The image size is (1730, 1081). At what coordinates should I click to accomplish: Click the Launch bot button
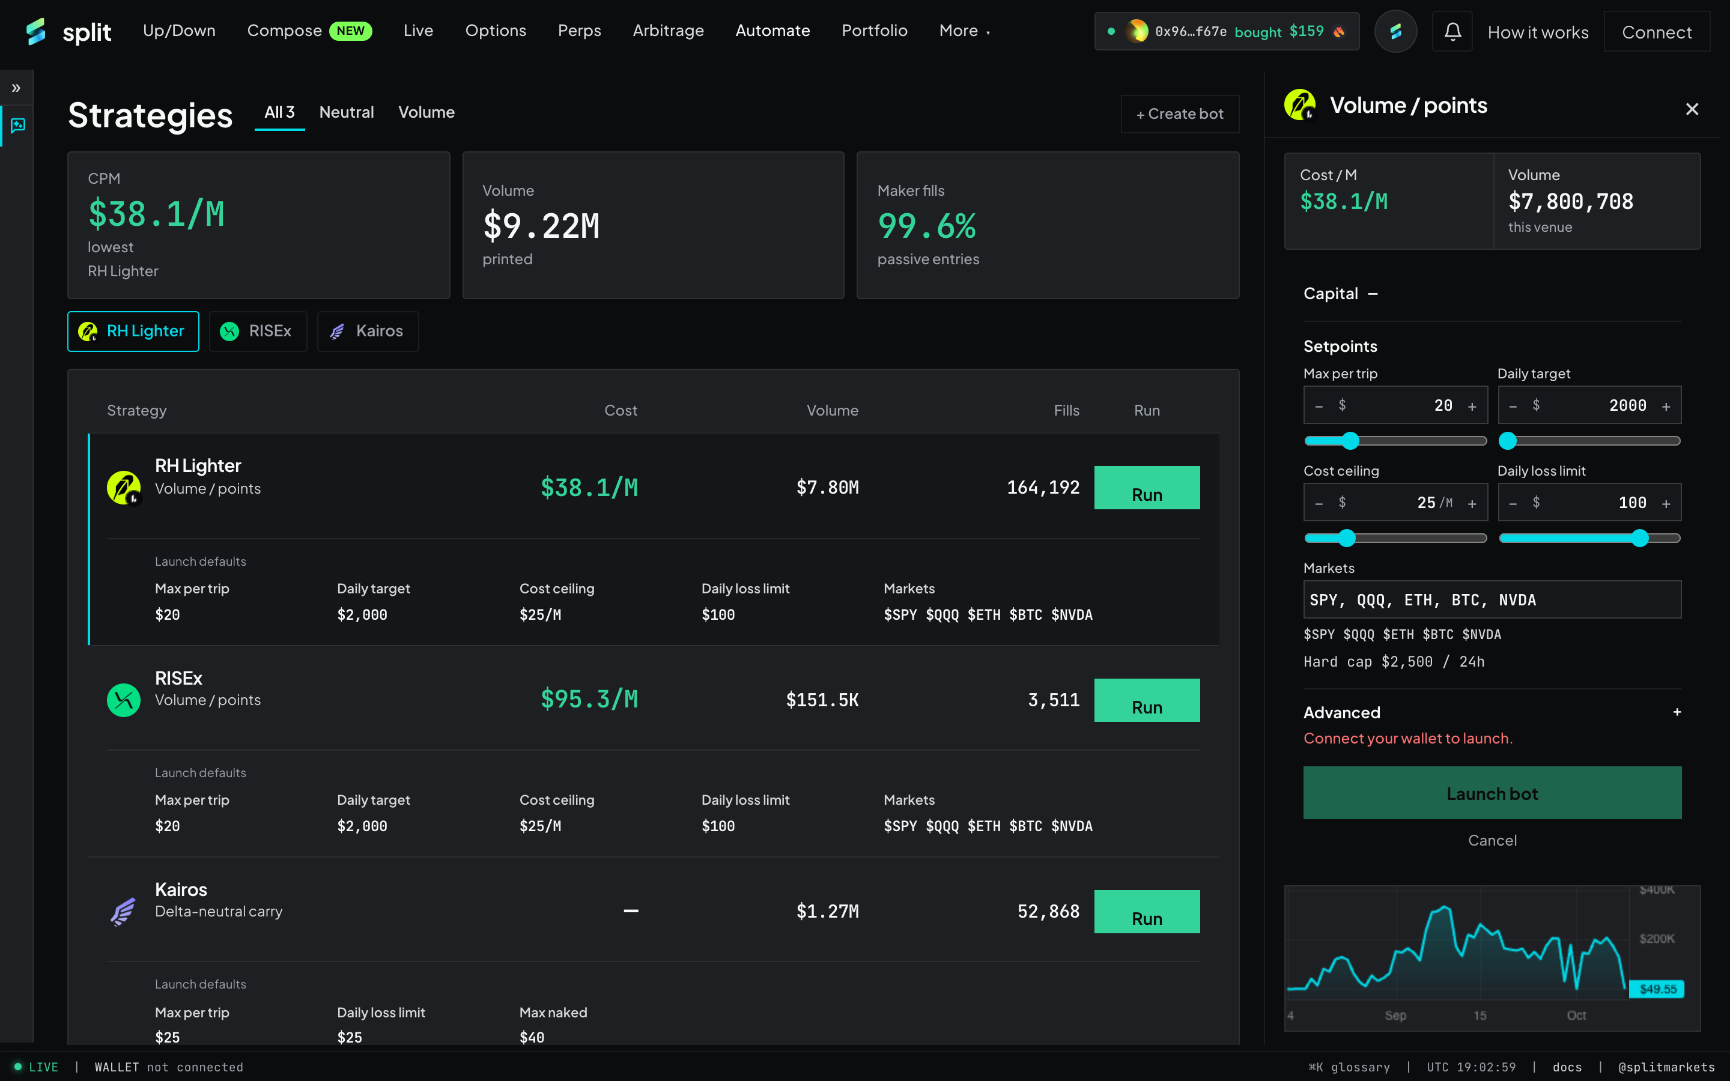(x=1492, y=793)
